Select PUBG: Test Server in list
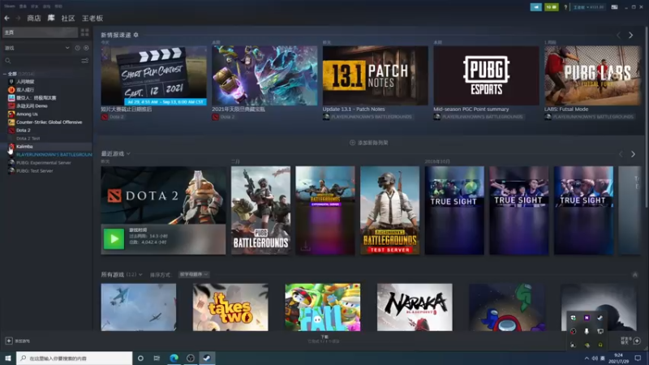 [34, 170]
